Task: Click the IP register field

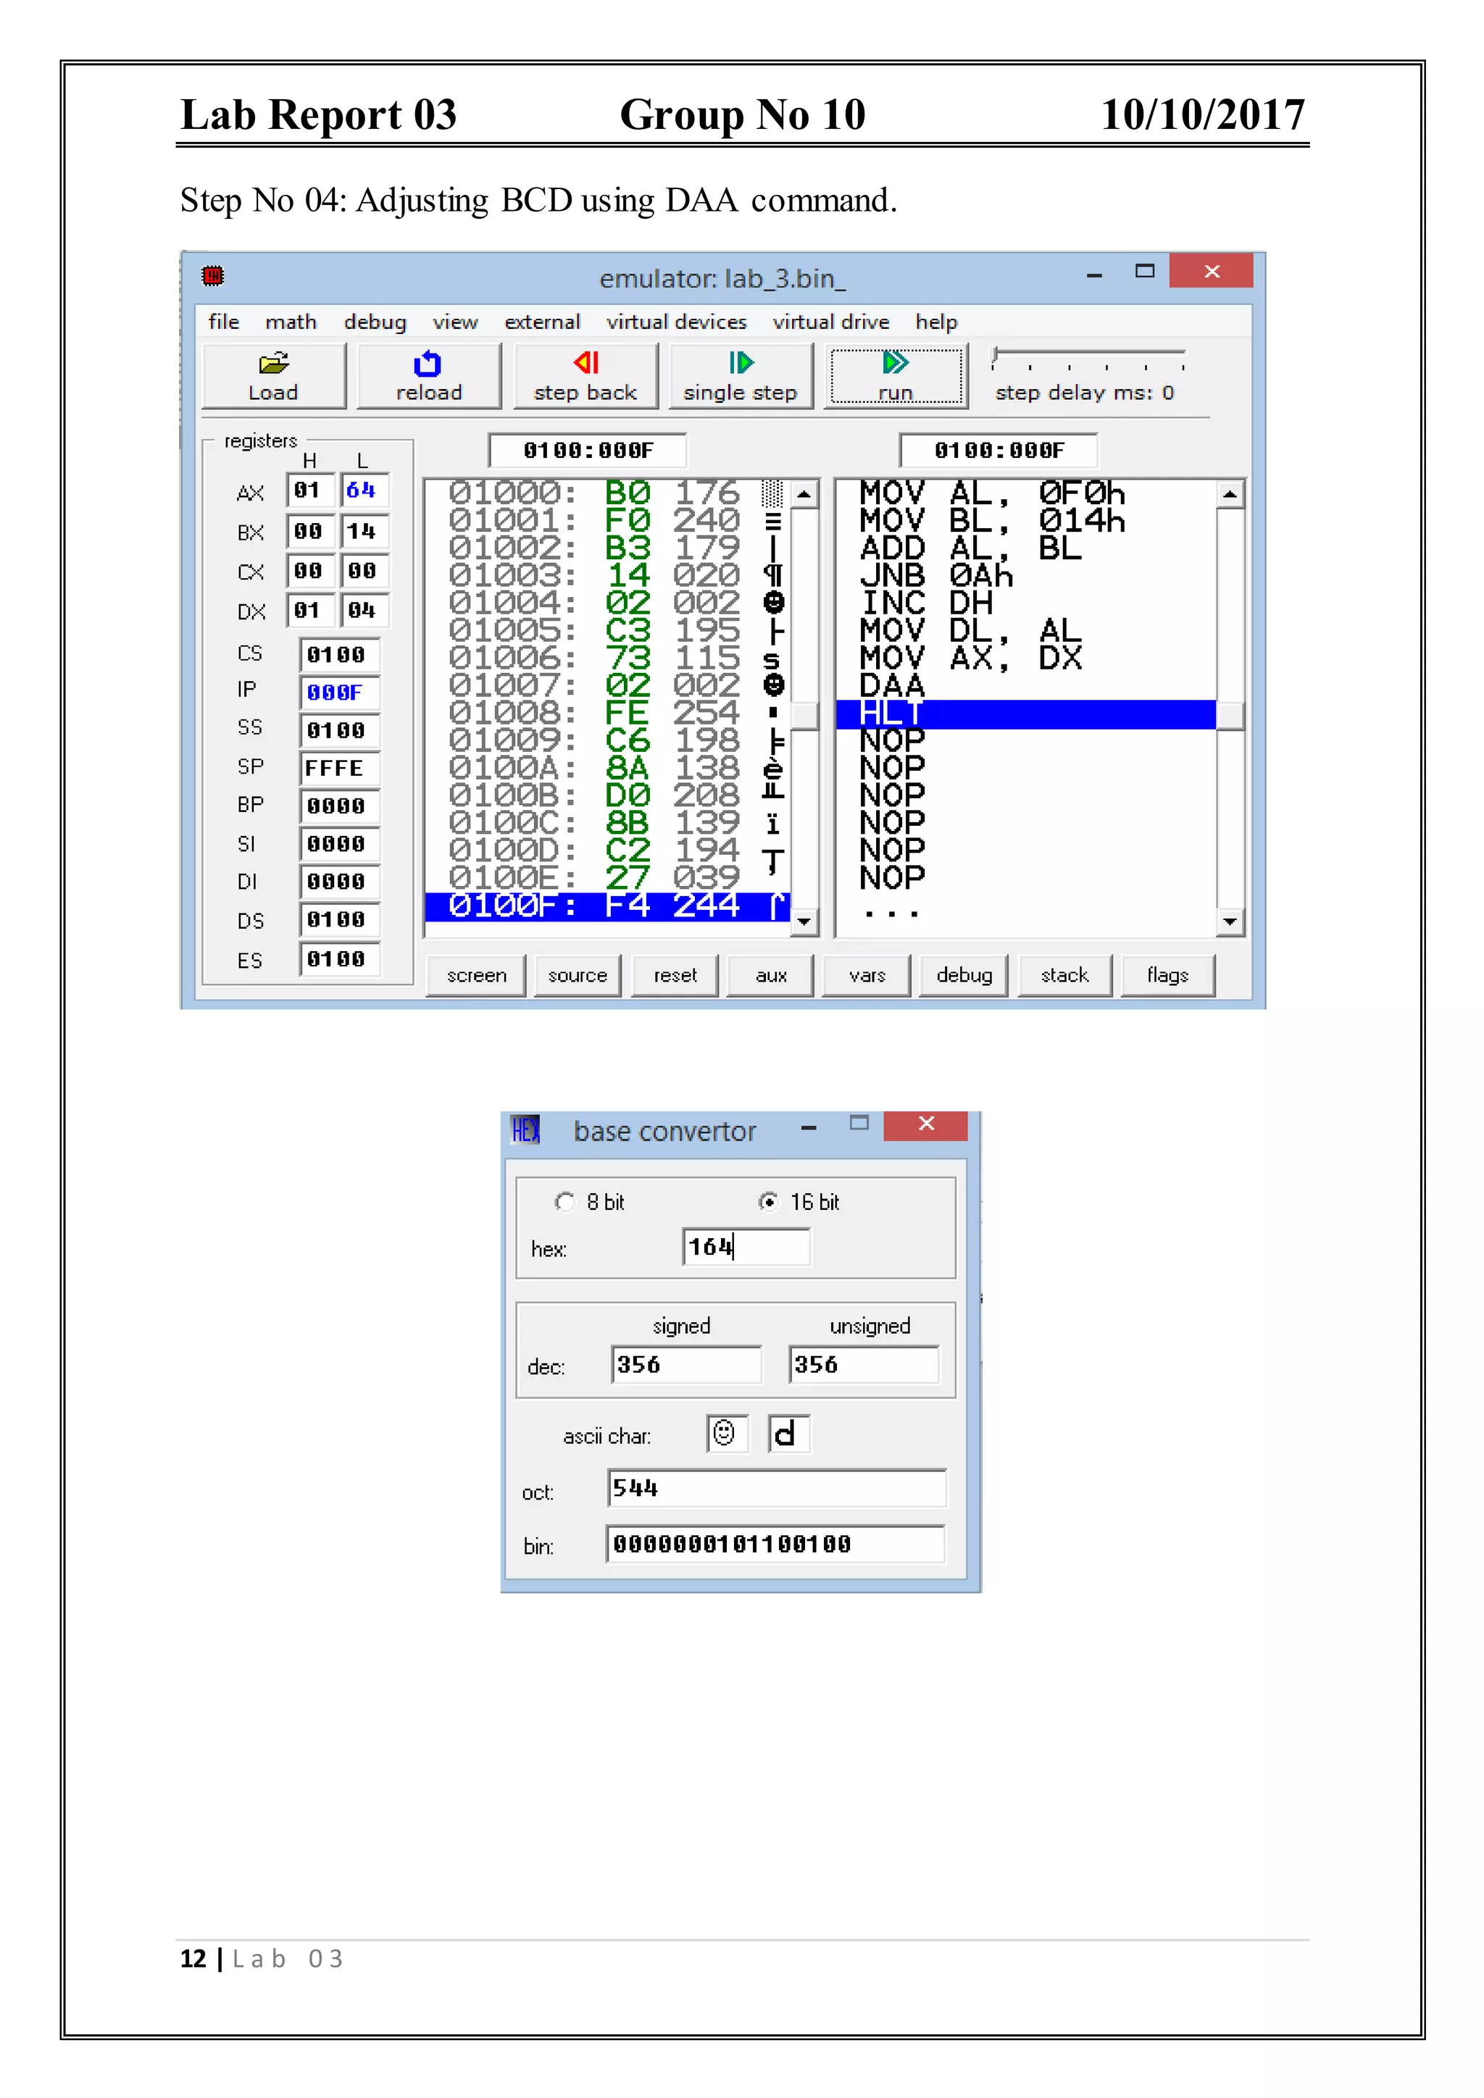Action: [339, 693]
